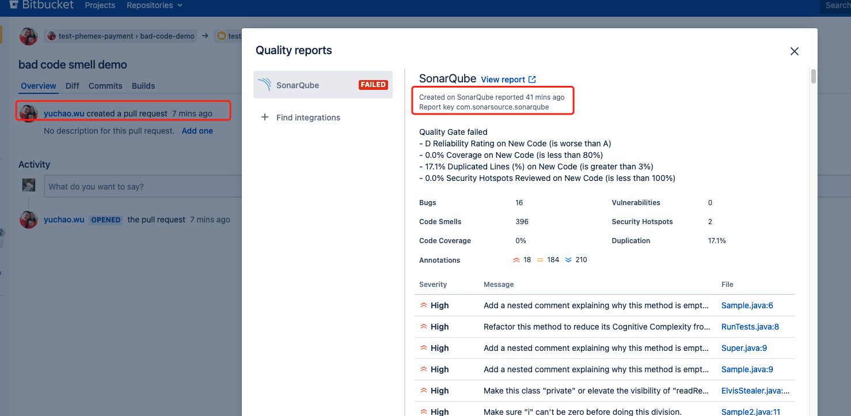Screen dimensions: 851x416
Task: Click Find integrations
Action: coord(308,118)
